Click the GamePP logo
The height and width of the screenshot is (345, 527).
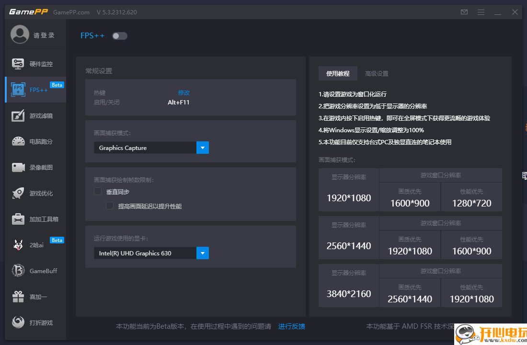28,12
